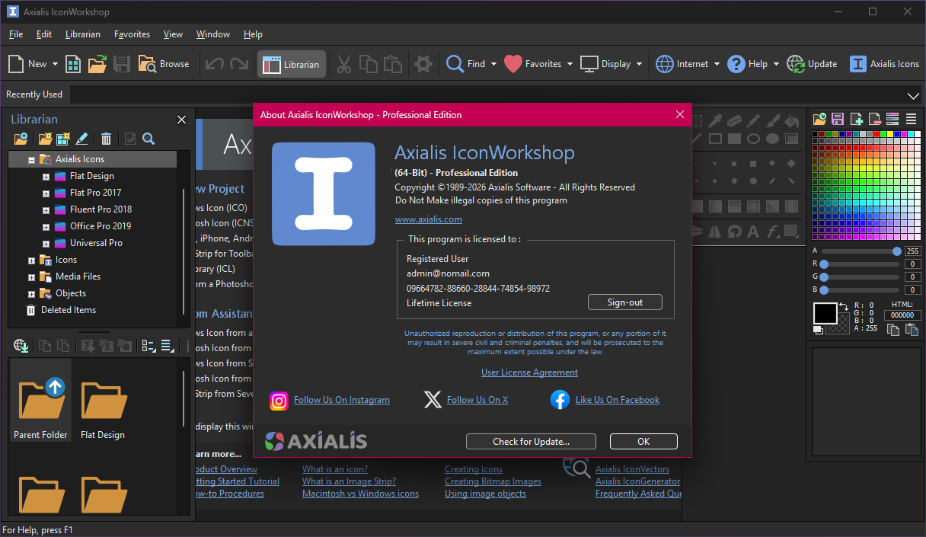The height and width of the screenshot is (537, 926).
Task: Select the paint bucket fill tool
Action: (792, 120)
